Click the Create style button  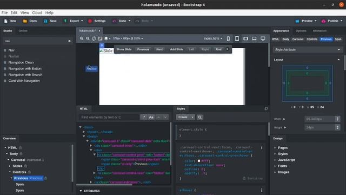tap(183, 117)
